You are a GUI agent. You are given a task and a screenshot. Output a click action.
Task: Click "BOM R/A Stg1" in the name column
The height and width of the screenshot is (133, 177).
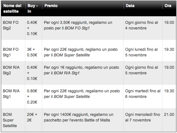(11, 94)
